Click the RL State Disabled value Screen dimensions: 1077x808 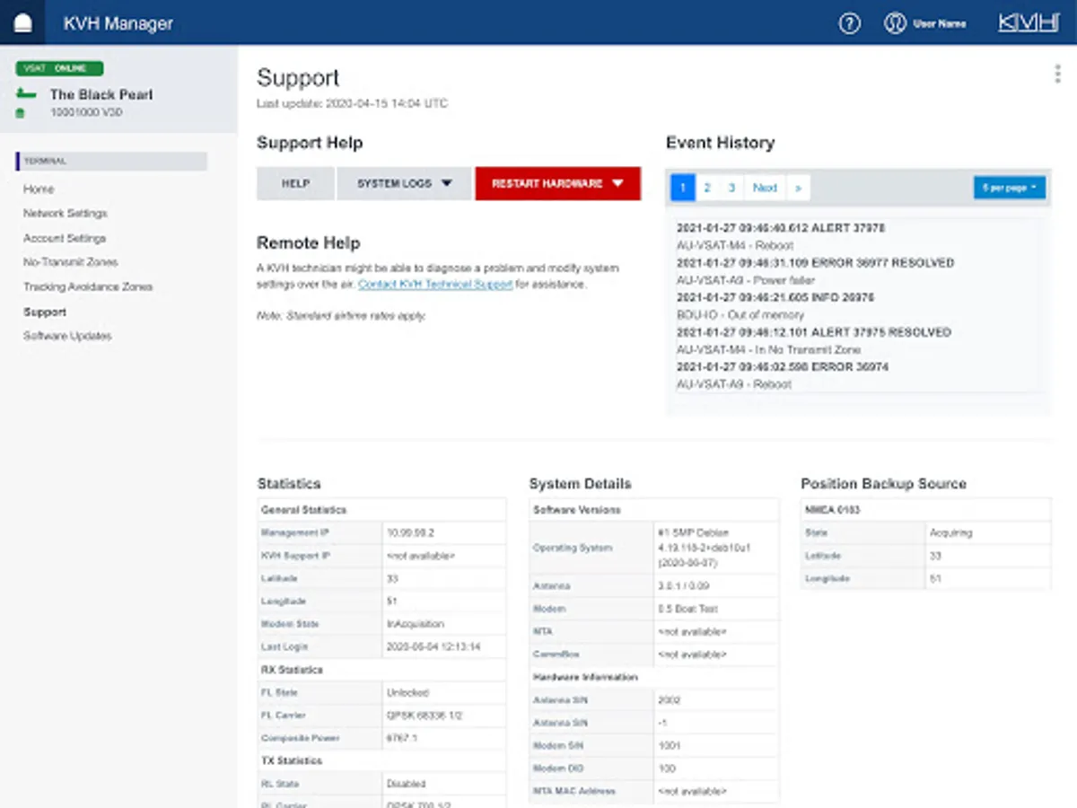click(x=407, y=784)
